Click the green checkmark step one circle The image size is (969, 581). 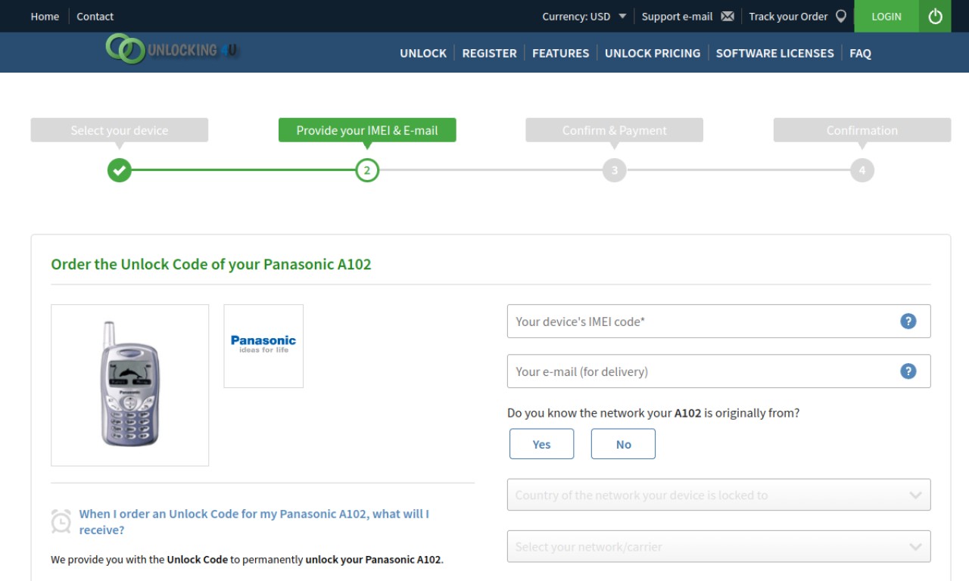pyautogui.click(x=119, y=170)
